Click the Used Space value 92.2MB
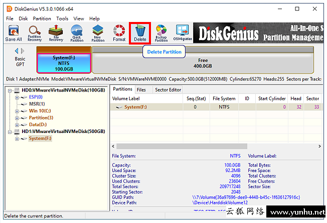This screenshot has height=223, width=327. pos(233,170)
